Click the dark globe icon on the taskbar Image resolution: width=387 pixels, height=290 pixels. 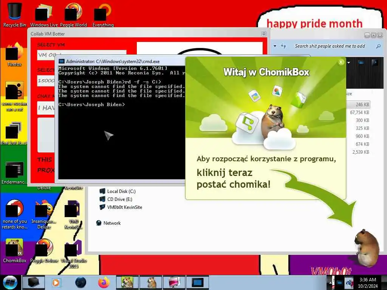coord(80,282)
